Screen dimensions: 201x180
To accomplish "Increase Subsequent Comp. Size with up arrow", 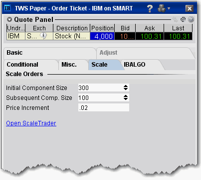I will click(126, 96).
